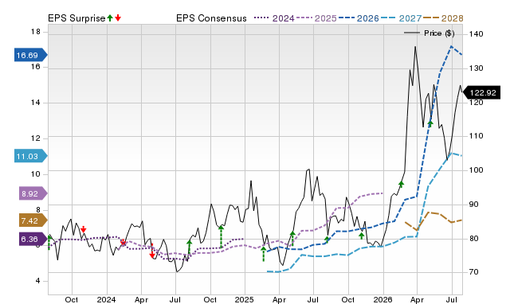Click the 2026 label on the time axis
The height and width of the screenshot is (304, 510).
[382, 299]
